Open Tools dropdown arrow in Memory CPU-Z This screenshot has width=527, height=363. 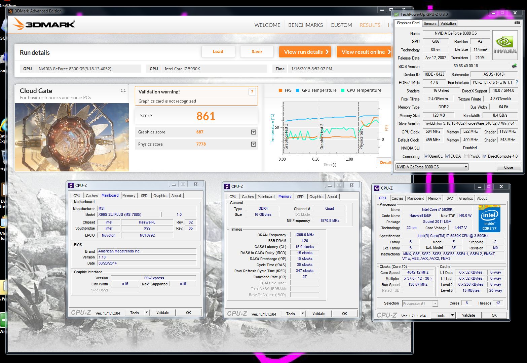[303, 314]
